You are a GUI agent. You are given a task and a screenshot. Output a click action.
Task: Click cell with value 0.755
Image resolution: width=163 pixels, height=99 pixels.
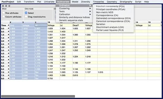(54, 78)
